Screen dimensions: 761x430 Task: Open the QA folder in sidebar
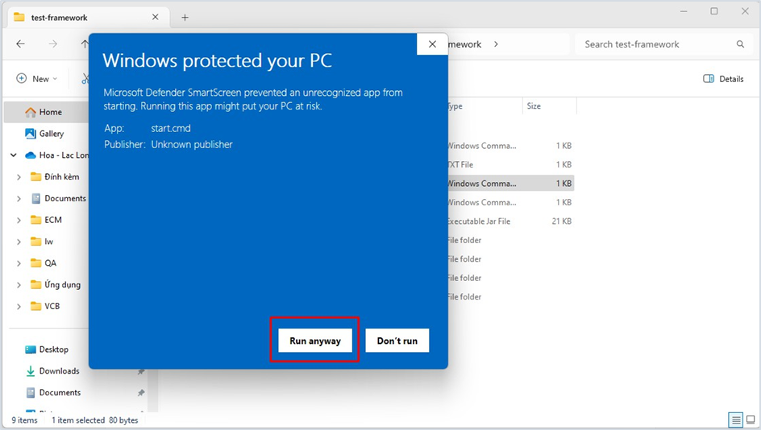point(50,263)
